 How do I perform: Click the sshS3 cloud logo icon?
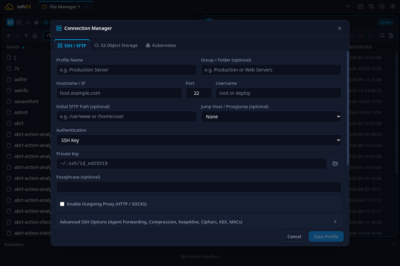9,7
